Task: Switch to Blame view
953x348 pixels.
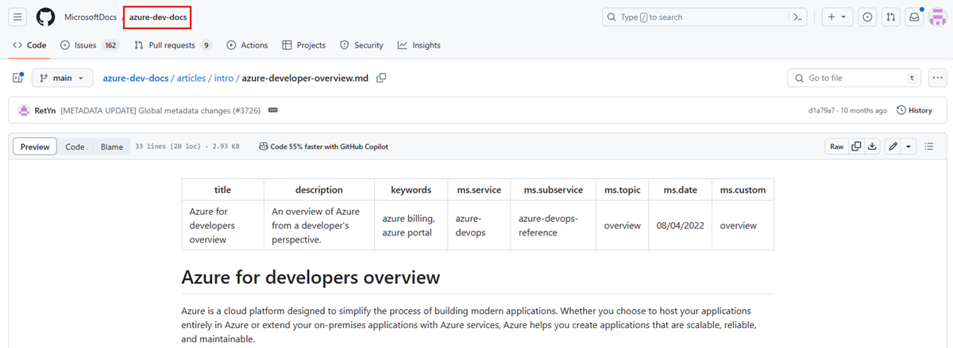Action: 112,147
